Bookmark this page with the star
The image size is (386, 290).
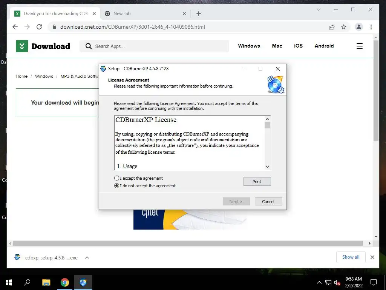click(x=344, y=27)
